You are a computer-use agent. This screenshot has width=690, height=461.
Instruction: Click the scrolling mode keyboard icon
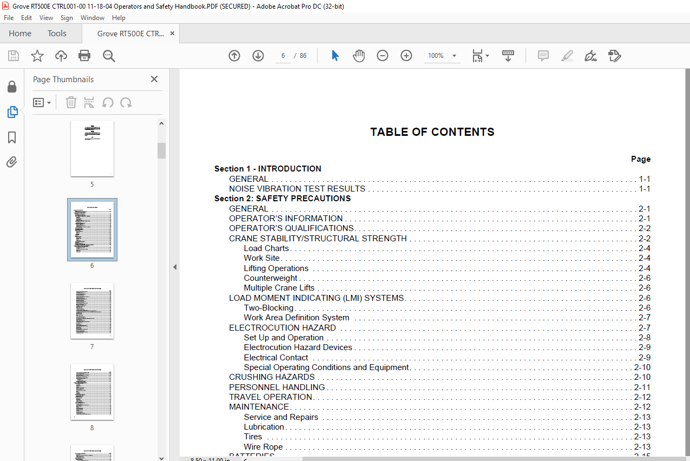coord(508,56)
